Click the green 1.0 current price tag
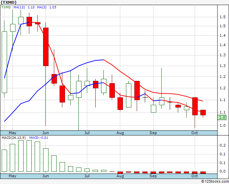Screen dimensions: 229x184 click(x=222, y=118)
